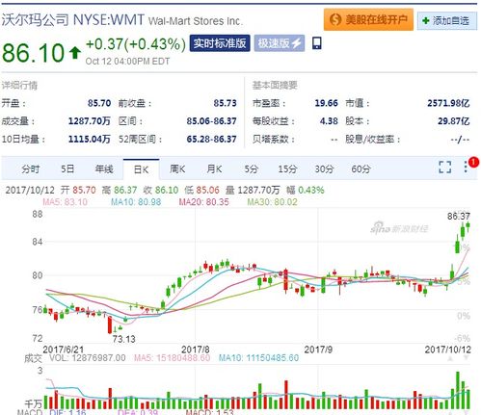
Task: Select the 月K chart tab
Action: 214,169
